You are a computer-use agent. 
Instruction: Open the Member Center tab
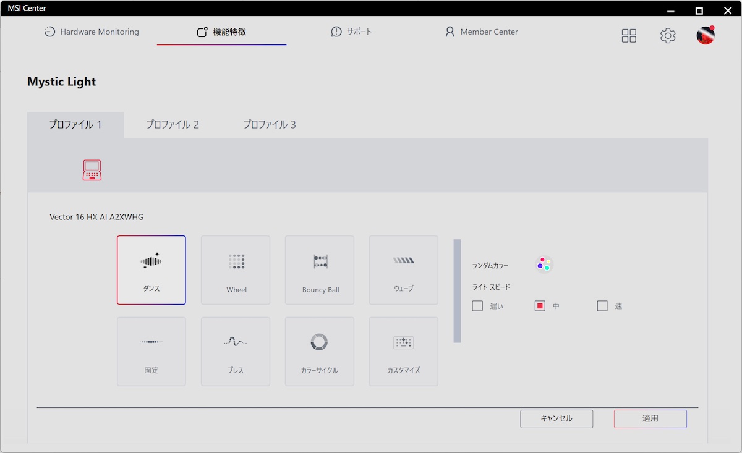tap(482, 32)
